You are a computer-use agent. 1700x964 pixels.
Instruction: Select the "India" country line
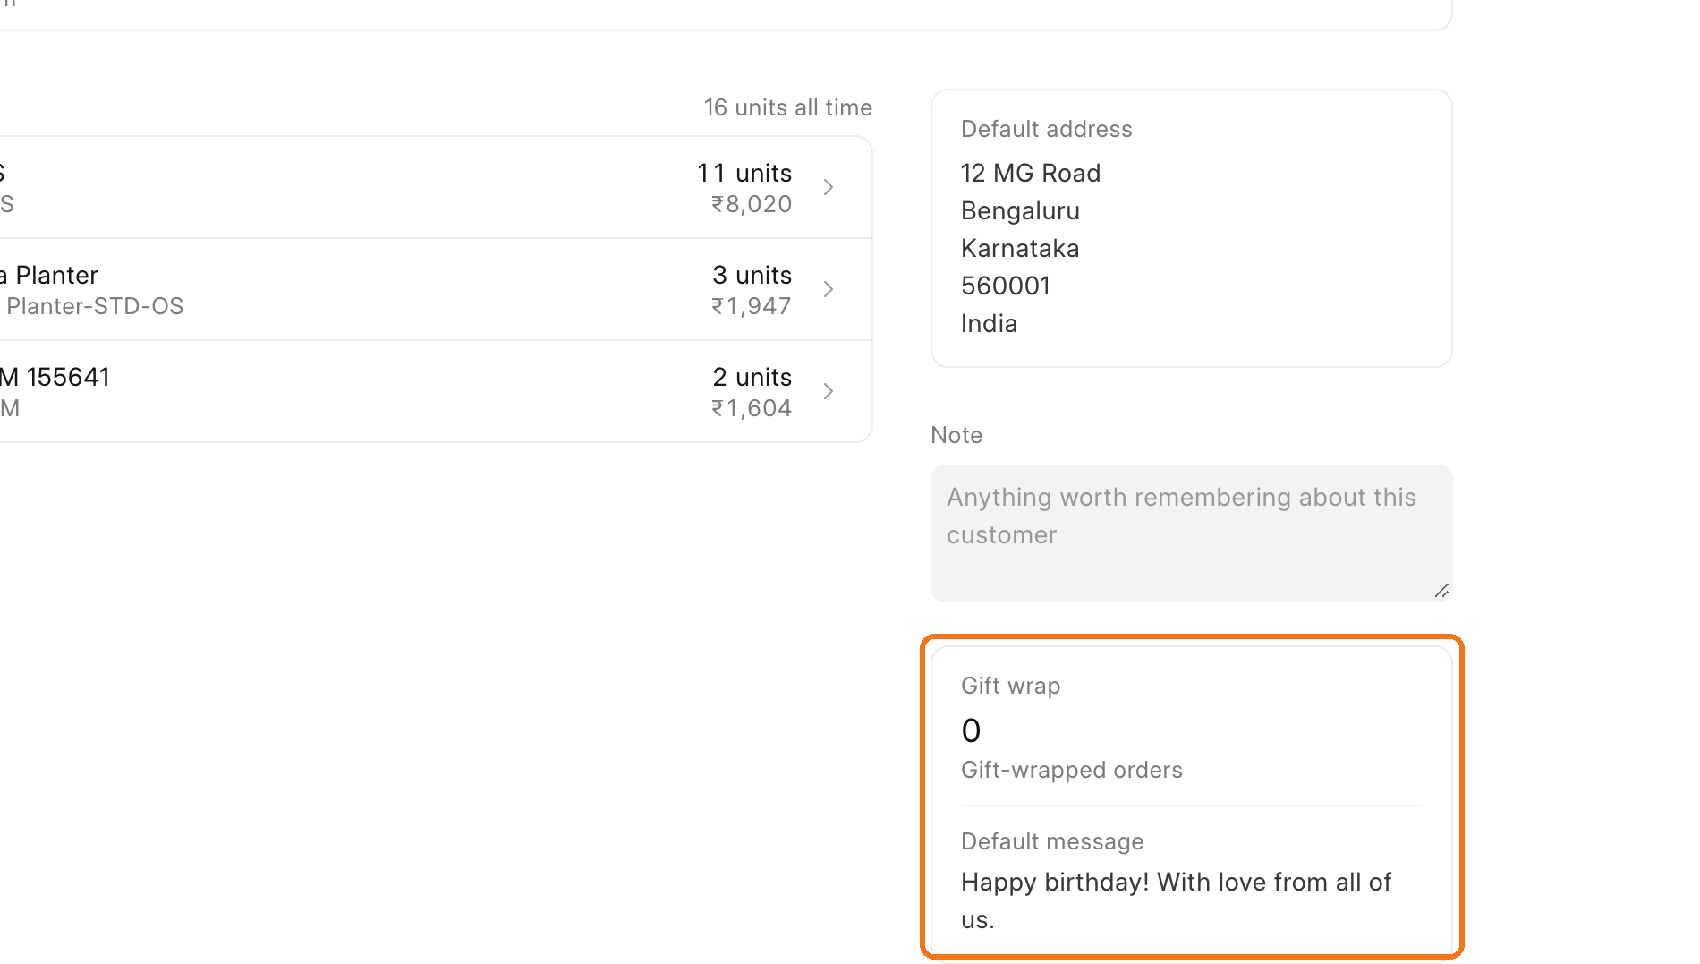pos(989,323)
